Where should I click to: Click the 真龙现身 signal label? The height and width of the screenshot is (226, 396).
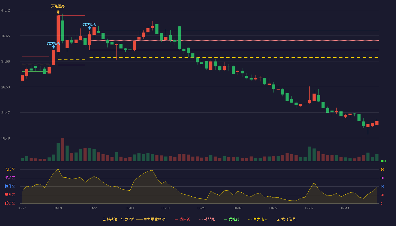[x=58, y=6]
